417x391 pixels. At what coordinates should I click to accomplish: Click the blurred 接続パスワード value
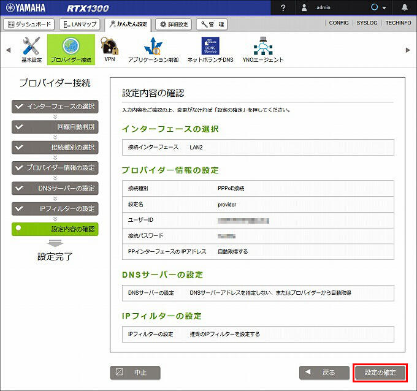[226, 236]
